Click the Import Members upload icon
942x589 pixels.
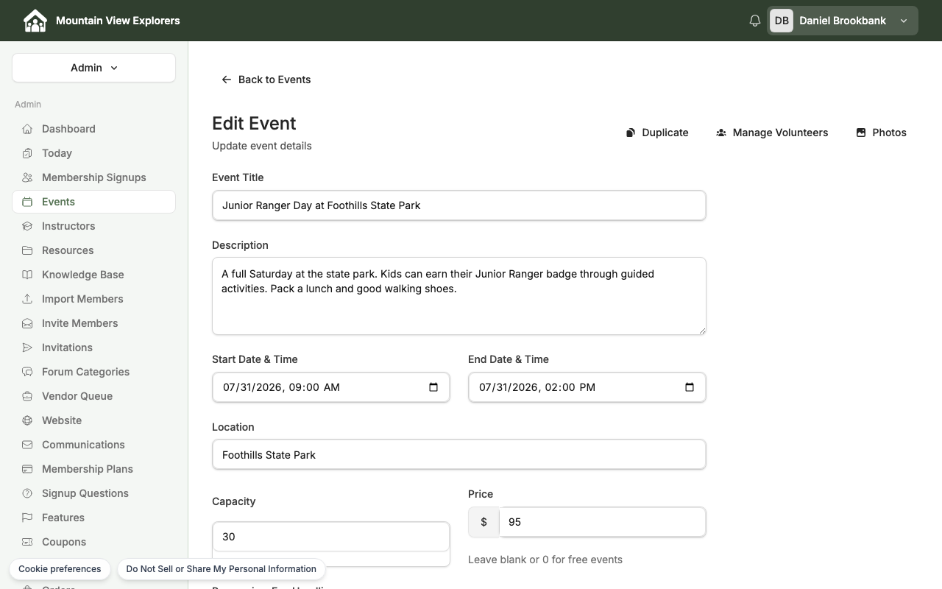(27, 299)
